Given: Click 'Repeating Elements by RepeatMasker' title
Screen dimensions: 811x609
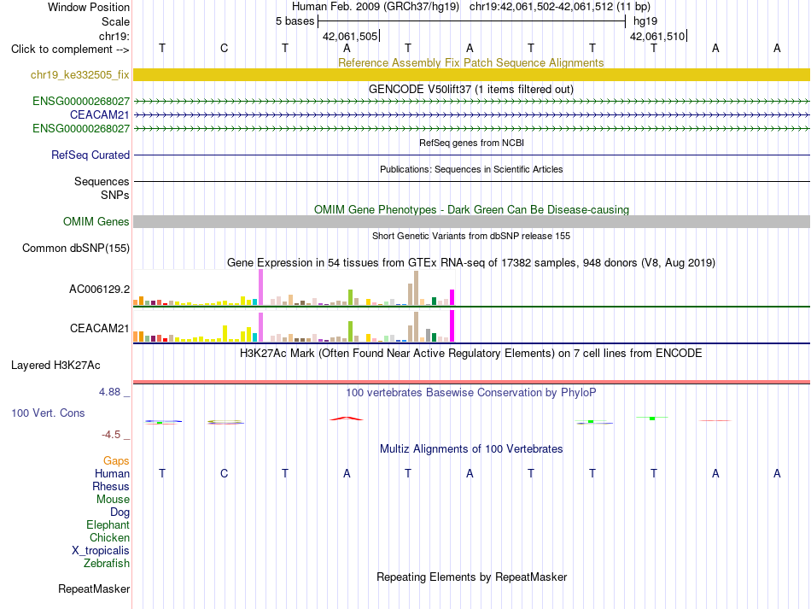Looking at the screenshot, I should 471,577.
